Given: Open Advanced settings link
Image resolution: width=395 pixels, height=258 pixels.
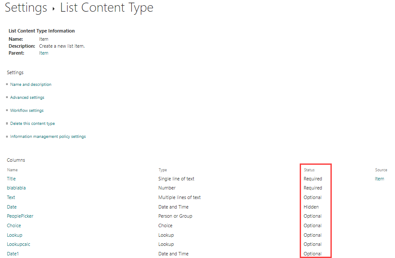Looking at the screenshot, I should tap(27, 98).
